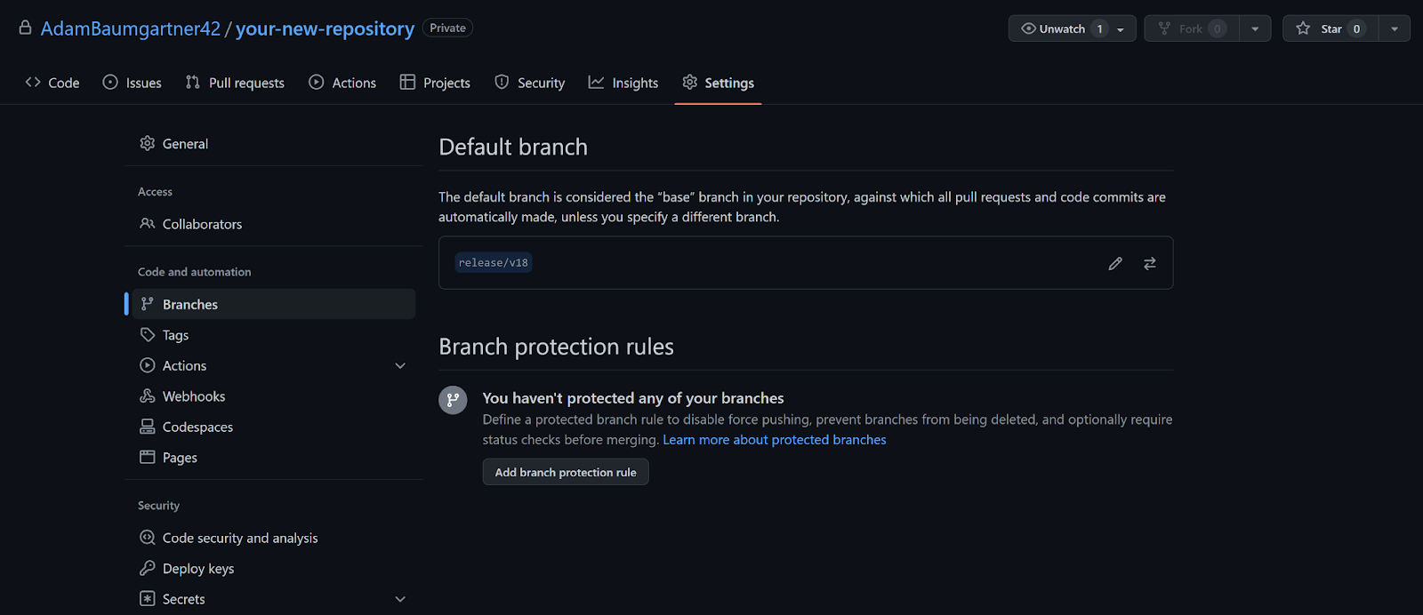The image size is (1423, 615).
Task: Open the Projects tab
Action: pyautogui.click(x=435, y=83)
